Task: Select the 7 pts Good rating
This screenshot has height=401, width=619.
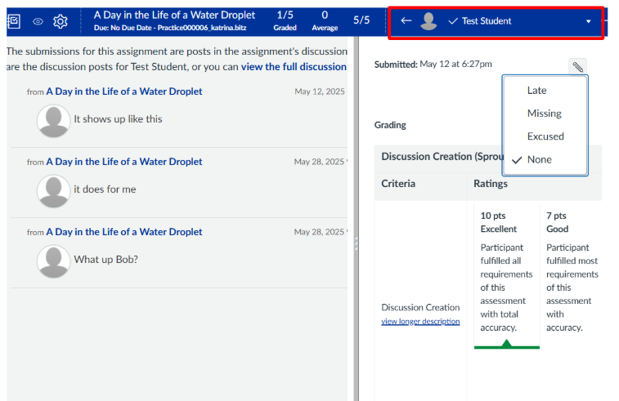Action: tap(572, 274)
